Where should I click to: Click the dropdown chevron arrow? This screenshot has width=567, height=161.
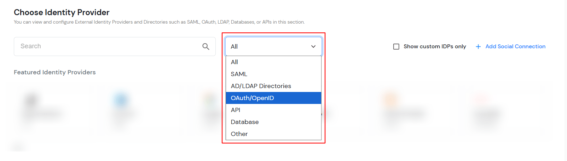(x=313, y=47)
